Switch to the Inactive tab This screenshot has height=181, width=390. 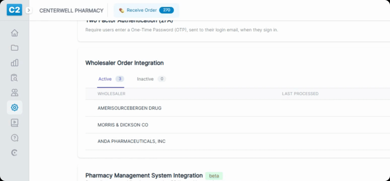click(x=151, y=79)
